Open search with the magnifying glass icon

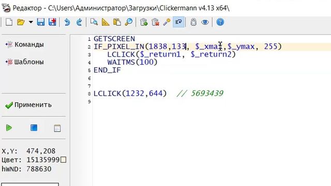click(129, 22)
